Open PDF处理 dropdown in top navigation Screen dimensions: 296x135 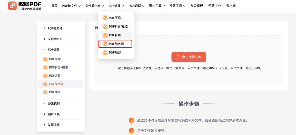point(116,6)
